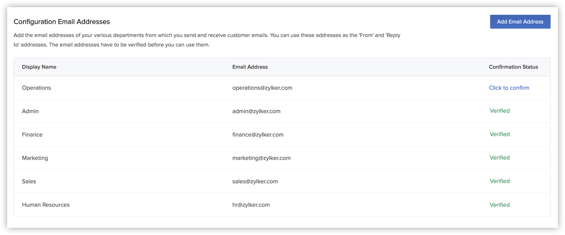
Task: Select the Display Name column header
Action: point(39,67)
